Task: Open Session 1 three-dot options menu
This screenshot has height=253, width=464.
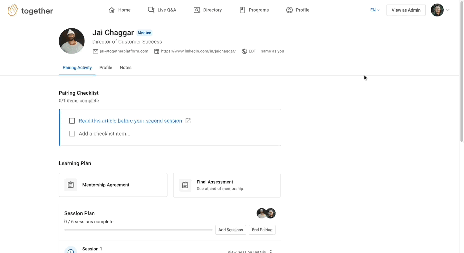Action: click(x=271, y=251)
